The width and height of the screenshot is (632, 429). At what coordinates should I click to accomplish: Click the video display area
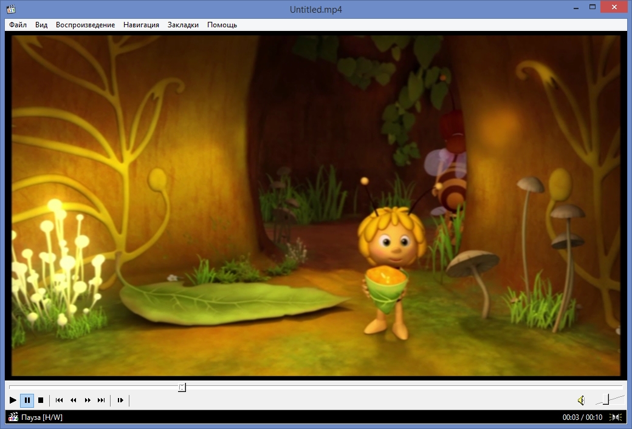pyautogui.click(x=316, y=206)
